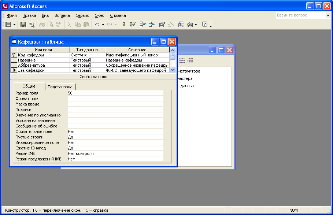Open the Правка menu

click(x=29, y=15)
